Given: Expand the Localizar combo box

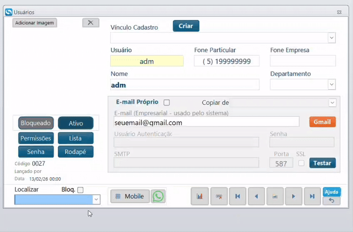Looking at the screenshot, I should (x=96, y=200).
